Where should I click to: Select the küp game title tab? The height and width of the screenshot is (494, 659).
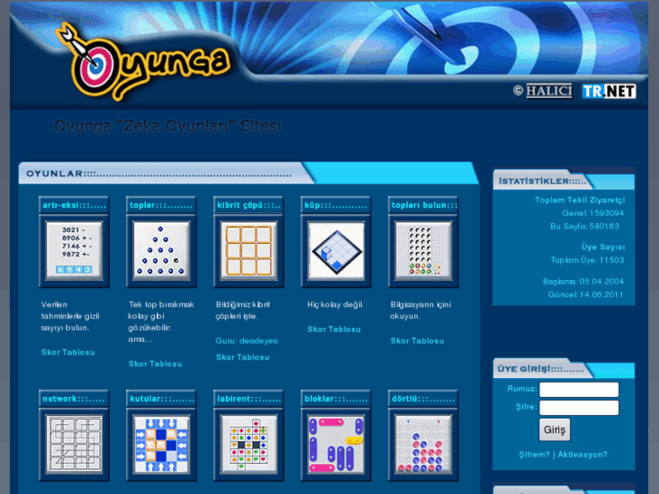[336, 205]
